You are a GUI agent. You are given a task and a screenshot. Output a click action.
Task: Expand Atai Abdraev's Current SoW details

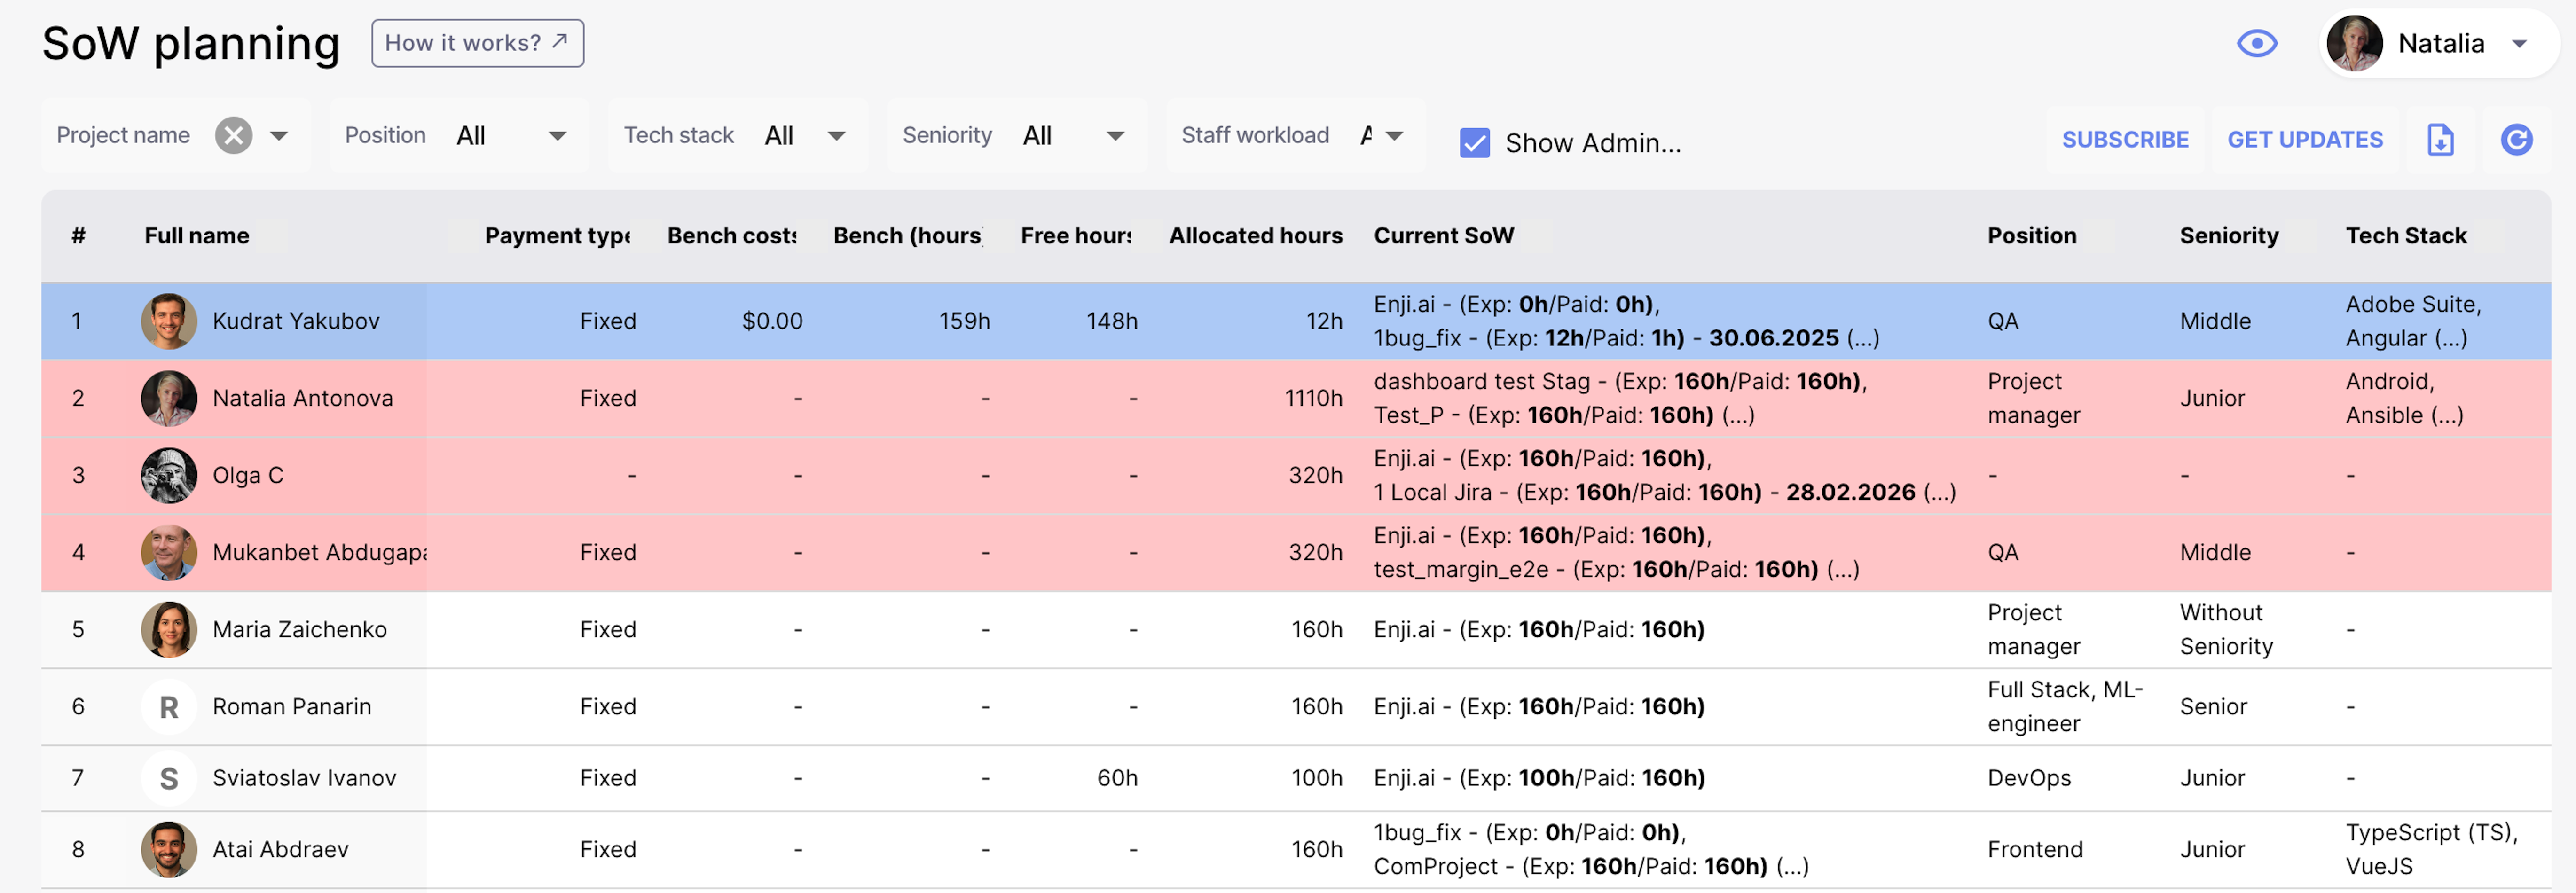click(x=1792, y=866)
